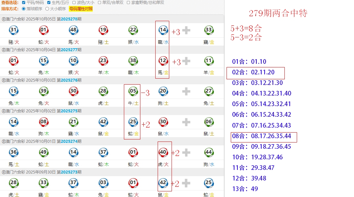Check the 单双/合单双 option
This screenshot has height=197, width=354.
point(100,3)
